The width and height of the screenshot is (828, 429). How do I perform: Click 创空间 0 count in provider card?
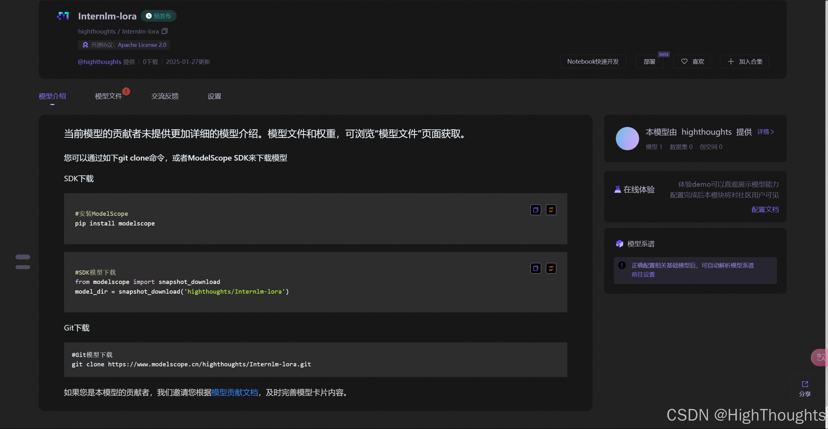[711, 147]
